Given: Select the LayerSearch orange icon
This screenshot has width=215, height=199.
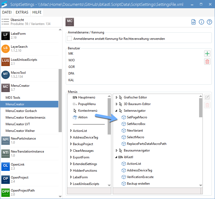Looking at the screenshot, I should [6, 49].
